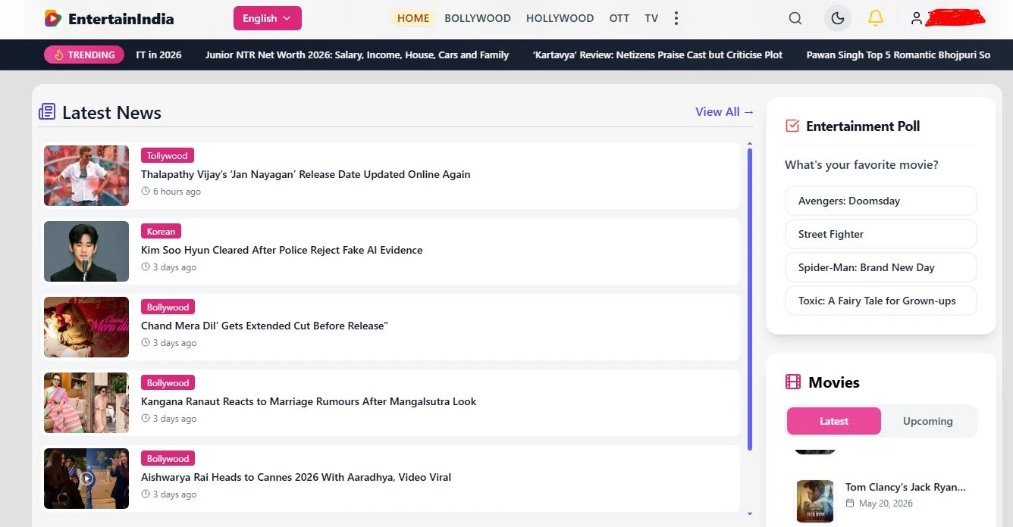Image resolution: width=1013 pixels, height=527 pixels.
Task: Go to the HOME menu item
Action: pos(413,18)
